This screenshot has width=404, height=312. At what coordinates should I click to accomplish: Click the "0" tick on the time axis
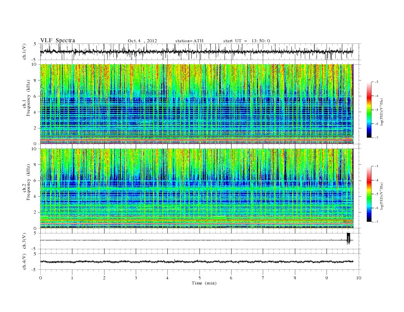pyautogui.click(x=40, y=278)
